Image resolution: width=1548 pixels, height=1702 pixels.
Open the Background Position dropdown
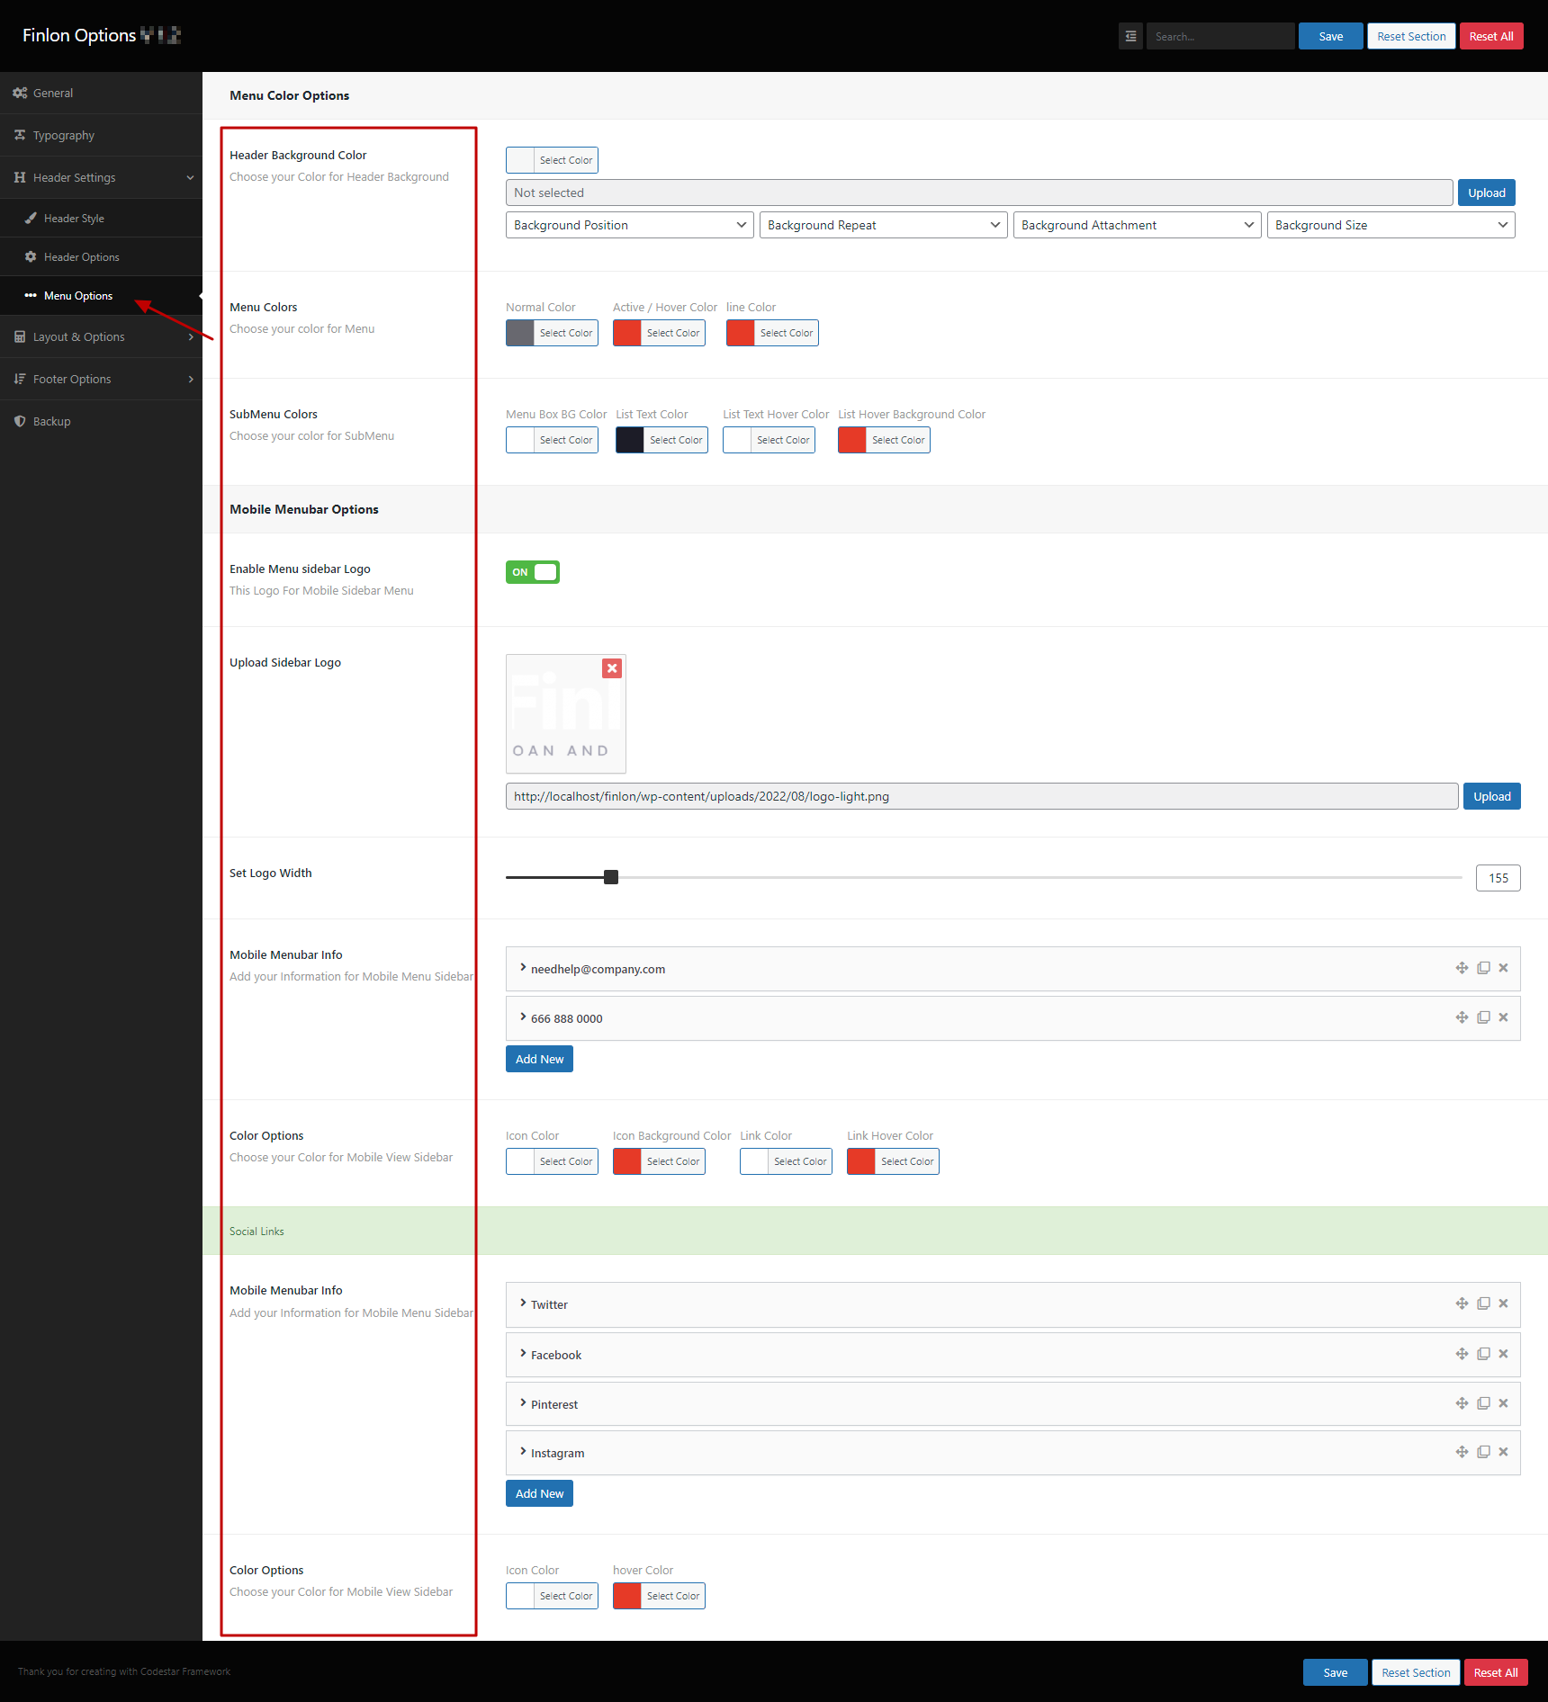point(629,225)
